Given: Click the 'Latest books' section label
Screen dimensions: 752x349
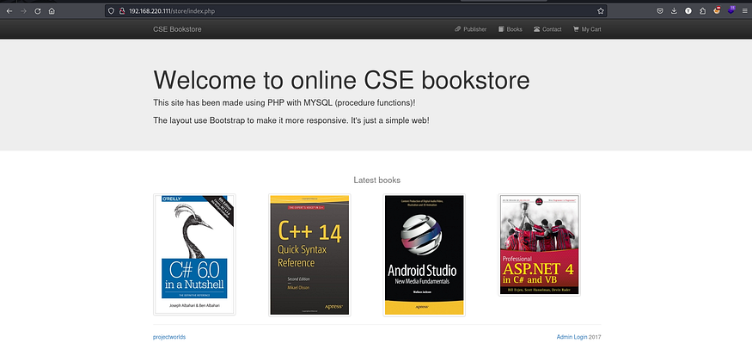Looking at the screenshot, I should pyautogui.click(x=377, y=181).
